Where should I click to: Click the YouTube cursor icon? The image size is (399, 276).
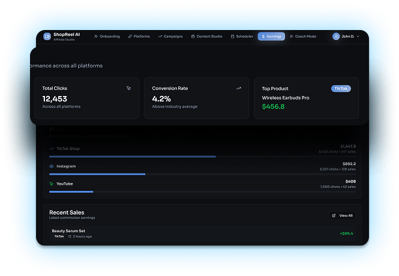52,184
